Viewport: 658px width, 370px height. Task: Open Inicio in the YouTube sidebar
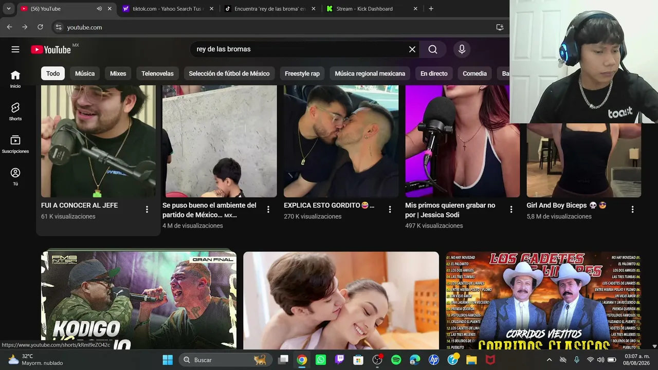tap(15, 79)
